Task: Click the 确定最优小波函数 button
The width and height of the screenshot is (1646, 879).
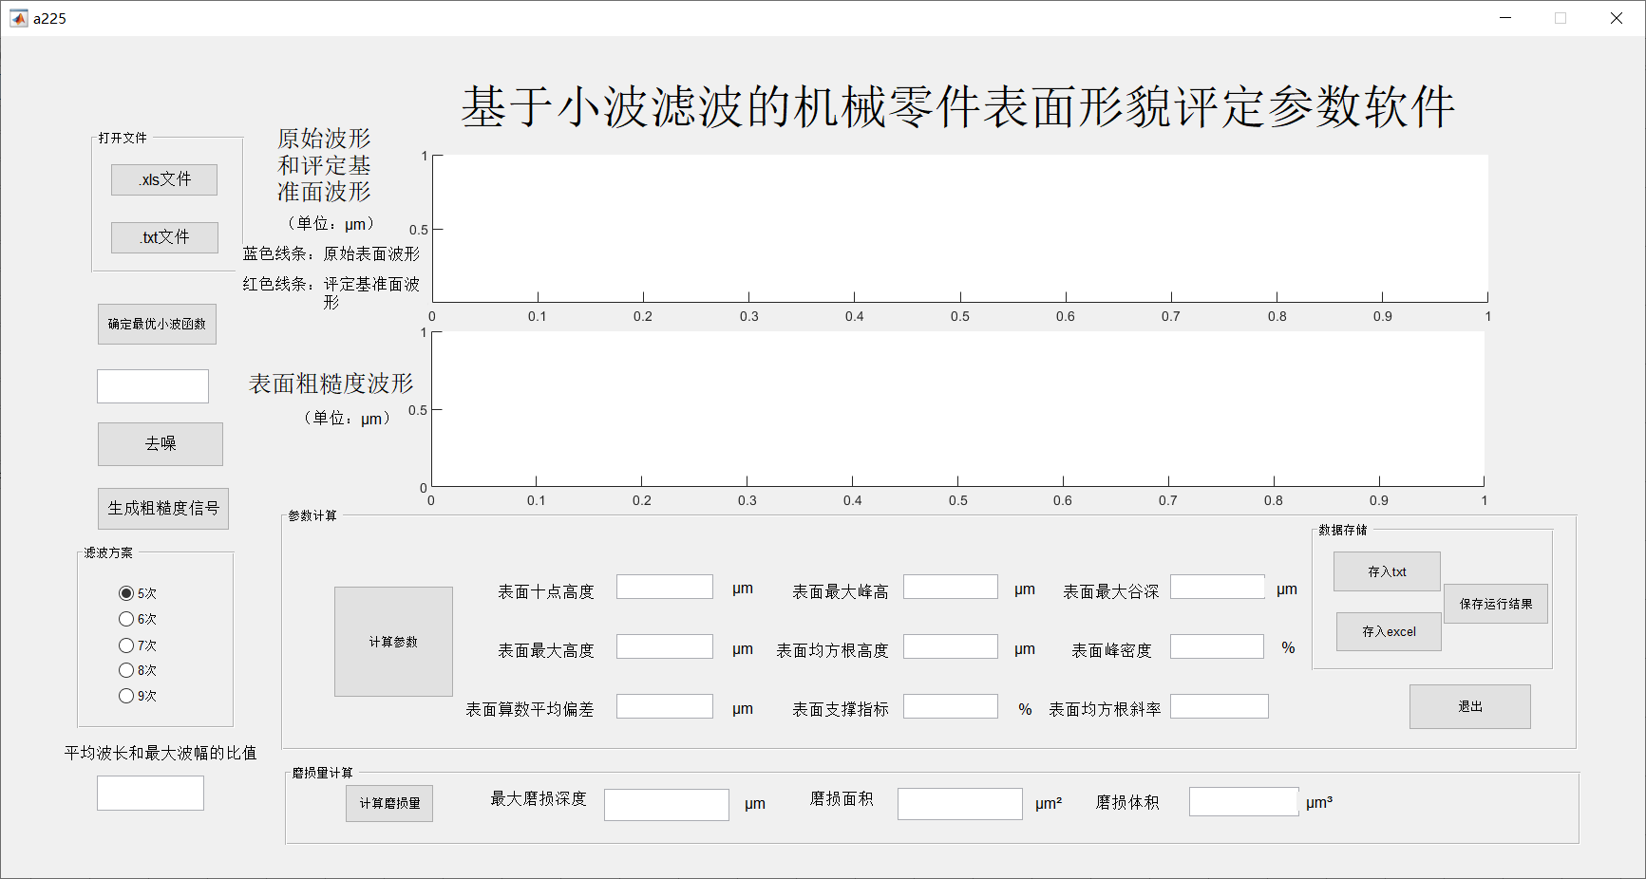Action: 157,324
